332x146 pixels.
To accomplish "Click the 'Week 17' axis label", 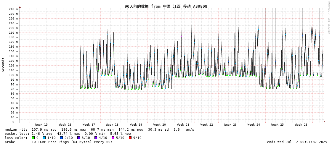I will 89,125.
